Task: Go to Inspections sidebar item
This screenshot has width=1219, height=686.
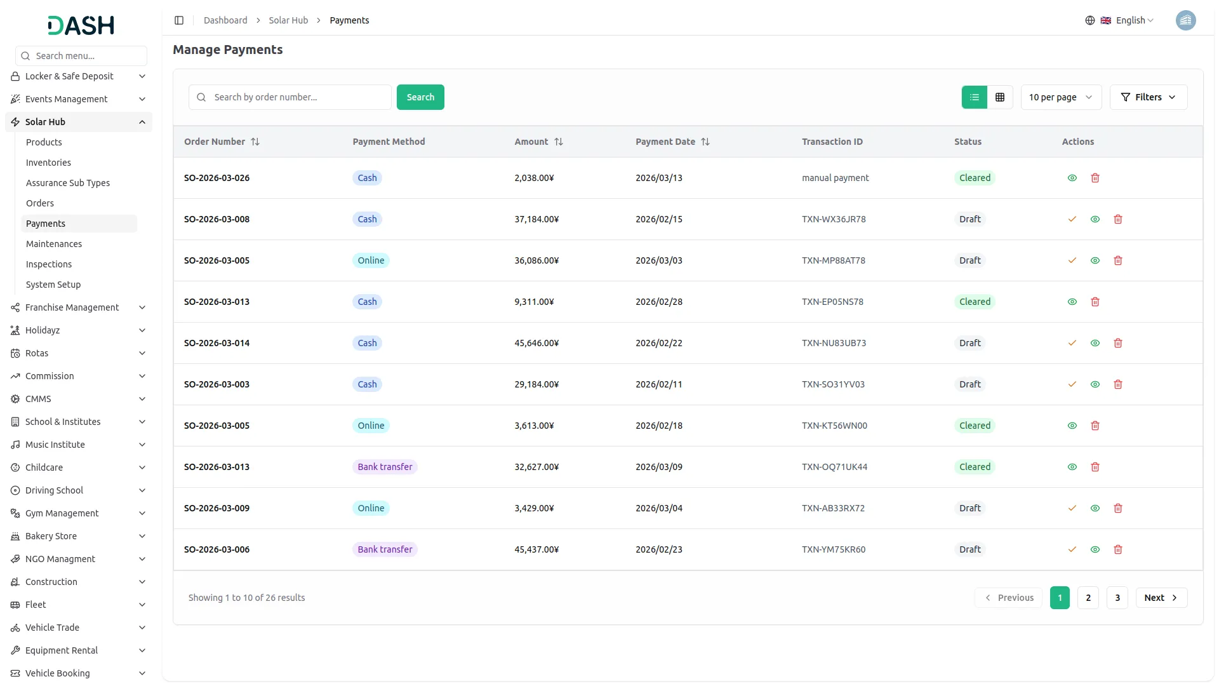Action: coord(49,264)
